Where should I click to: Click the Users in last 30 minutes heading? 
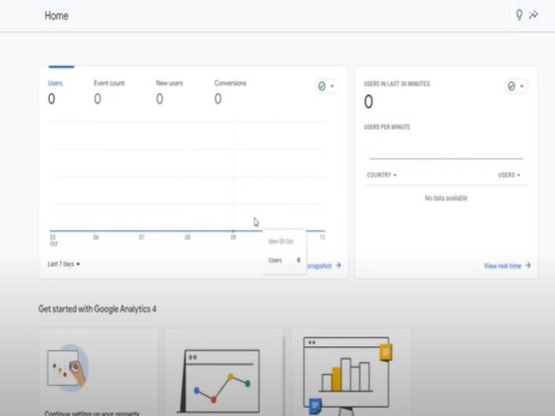click(396, 84)
